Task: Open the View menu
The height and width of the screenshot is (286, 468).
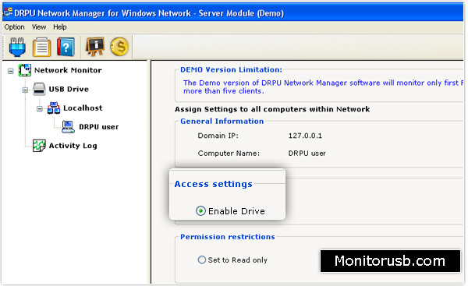Action: click(x=39, y=27)
